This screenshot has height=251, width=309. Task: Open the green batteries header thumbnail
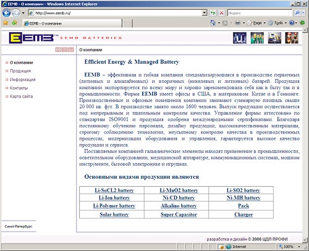[257, 38]
